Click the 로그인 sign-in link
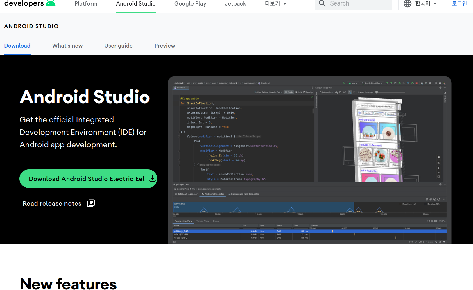Image resolution: width=473 pixels, height=290 pixels. 459,3
